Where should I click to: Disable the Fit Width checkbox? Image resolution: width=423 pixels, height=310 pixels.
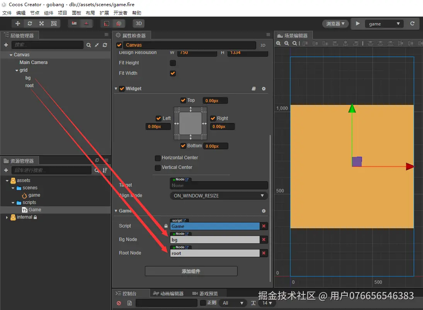tap(173, 73)
